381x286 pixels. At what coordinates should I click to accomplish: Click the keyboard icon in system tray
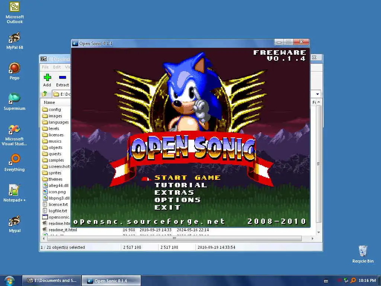tap(326, 281)
